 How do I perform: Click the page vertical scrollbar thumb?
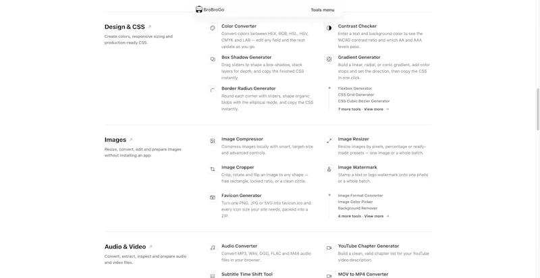[537, 109]
